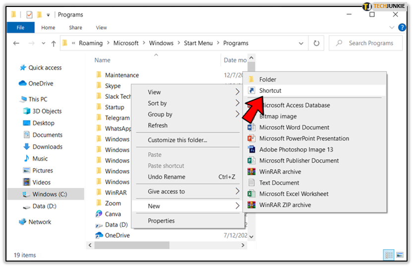413x267 pixels.
Task: Refresh the folder with the refresh icon
Action: [316, 43]
